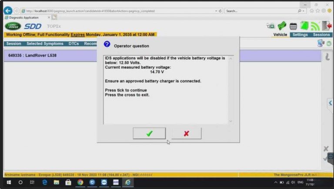The image size is (334, 189).
Task: Click the green battery status icon
Action: point(304,26)
